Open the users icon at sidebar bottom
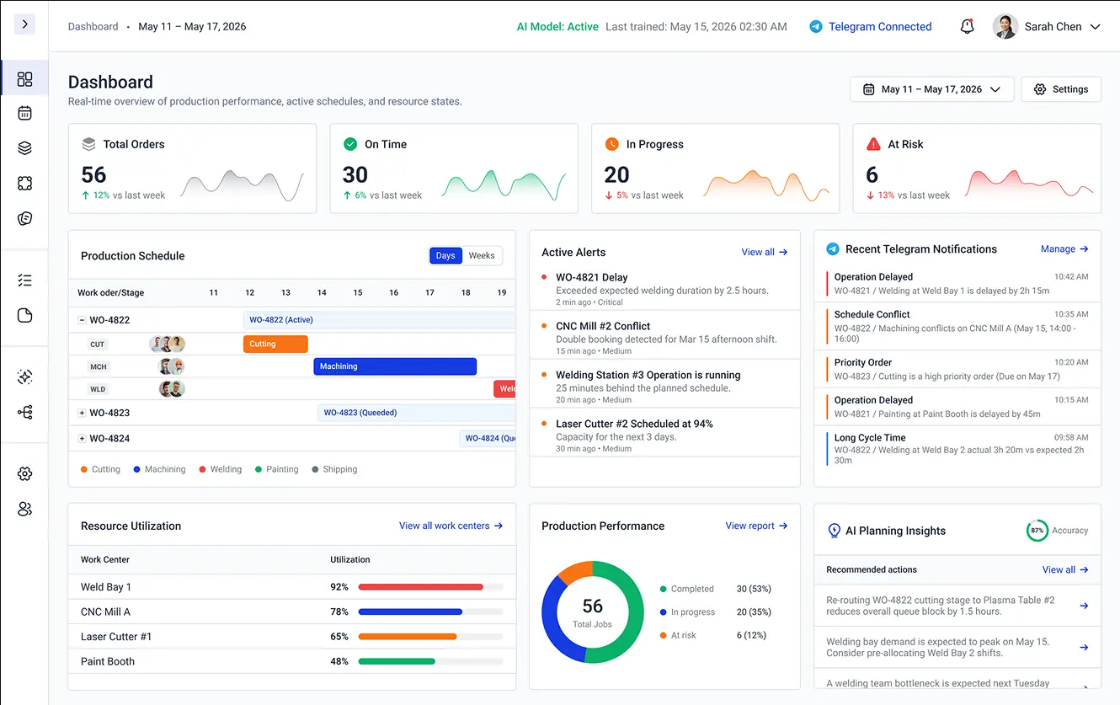Screen dimensions: 1120x705 (x=24, y=509)
